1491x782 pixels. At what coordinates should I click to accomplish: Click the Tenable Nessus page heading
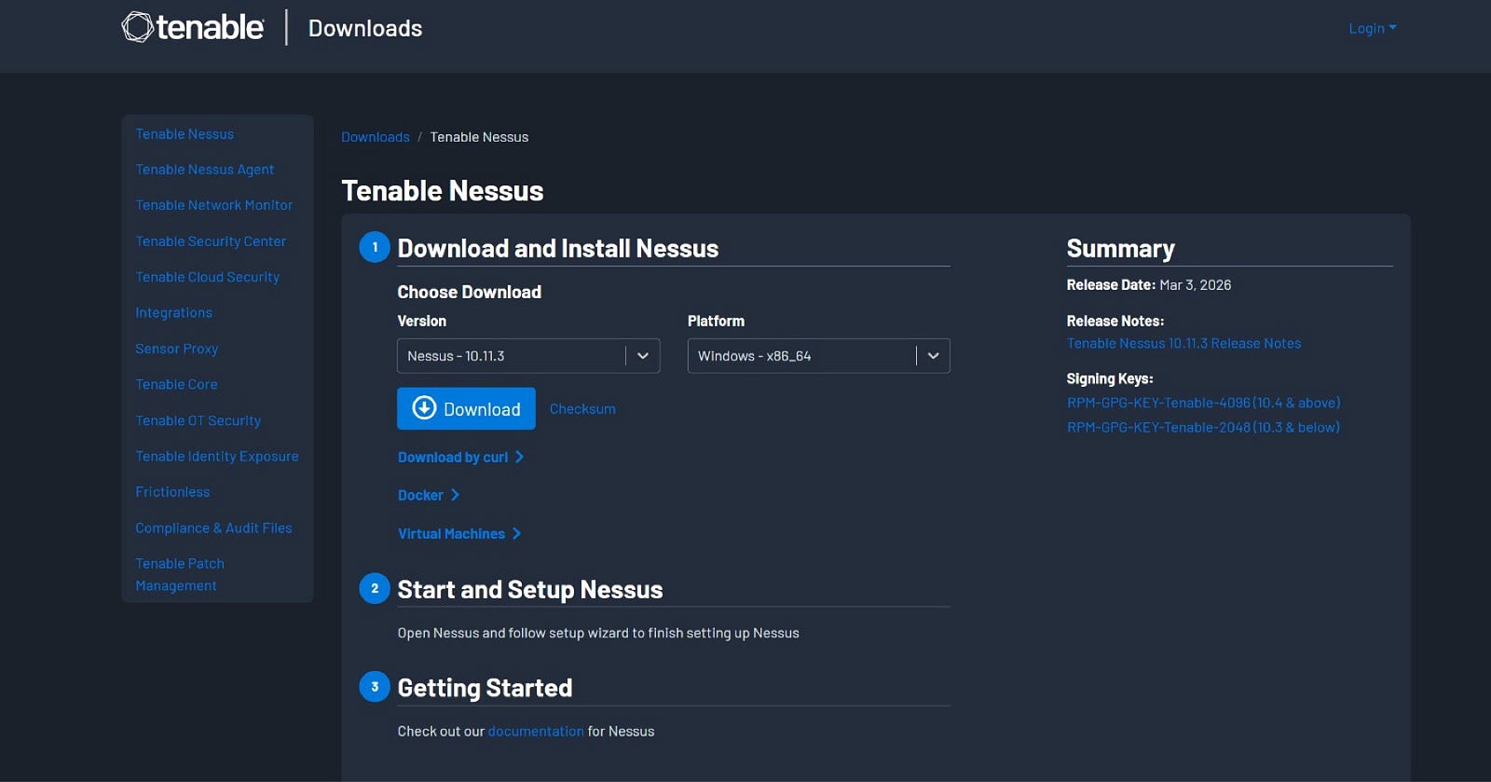point(443,191)
